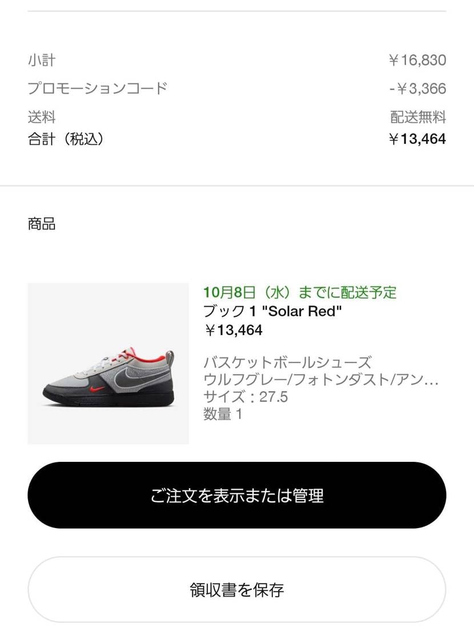
Task: Click the 合計（税込） total label
Action: (x=66, y=139)
